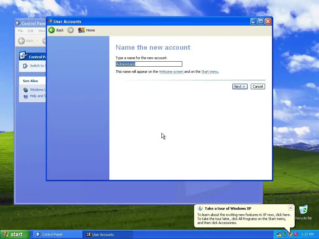
Task: Click the Back text in User Accounts toolbar
Action: tap(60, 30)
